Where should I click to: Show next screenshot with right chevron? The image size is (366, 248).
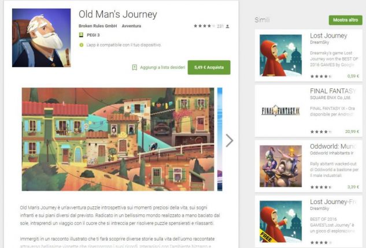tap(230, 140)
